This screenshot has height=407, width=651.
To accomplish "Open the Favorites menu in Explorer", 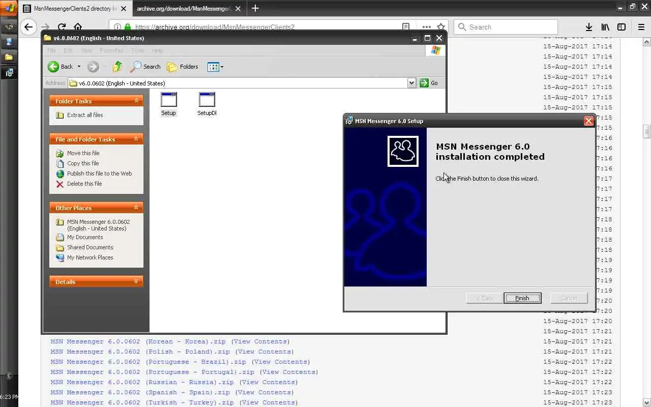I will [111, 50].
